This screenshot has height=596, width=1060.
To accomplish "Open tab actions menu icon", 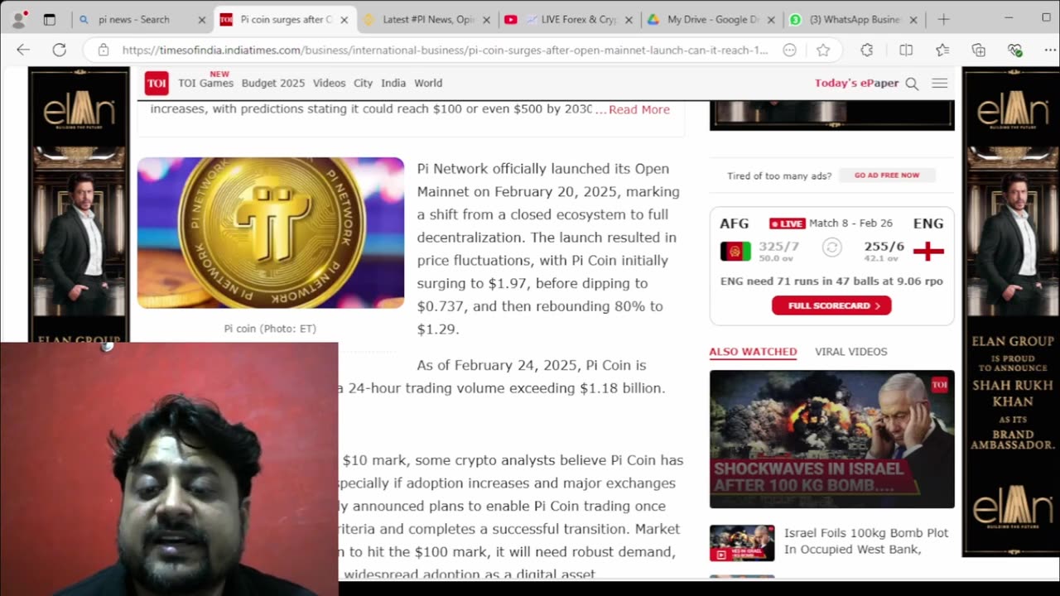I will click(50, 19).
